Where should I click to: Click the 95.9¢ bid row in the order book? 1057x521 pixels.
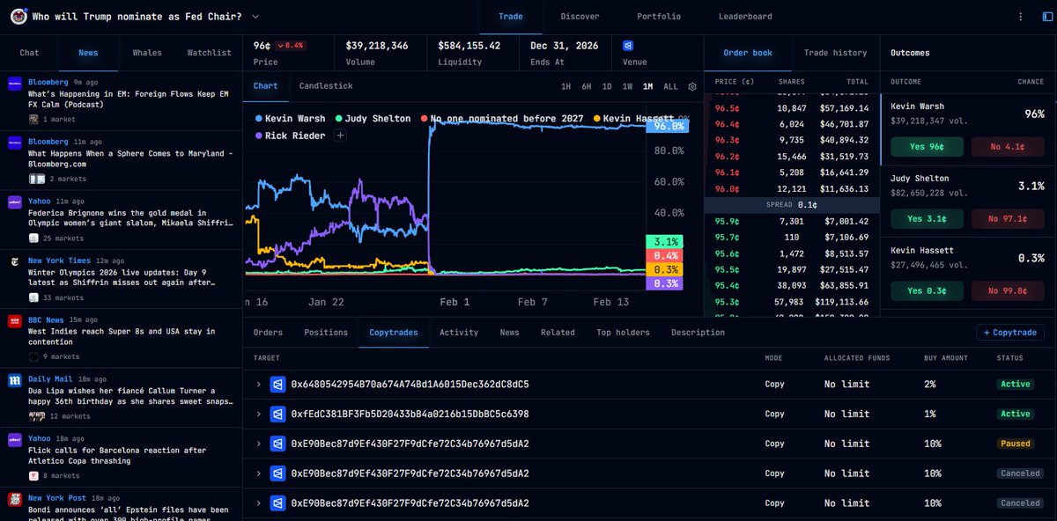pyautogui.click(x=792, y=221)
